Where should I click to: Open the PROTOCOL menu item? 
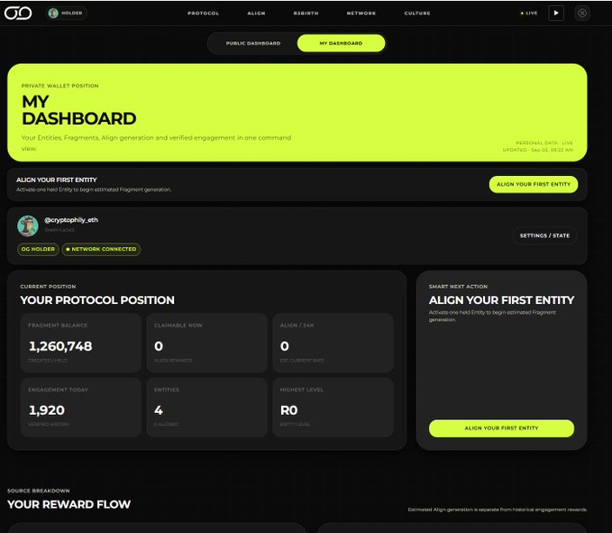click(x=204, y=14)
